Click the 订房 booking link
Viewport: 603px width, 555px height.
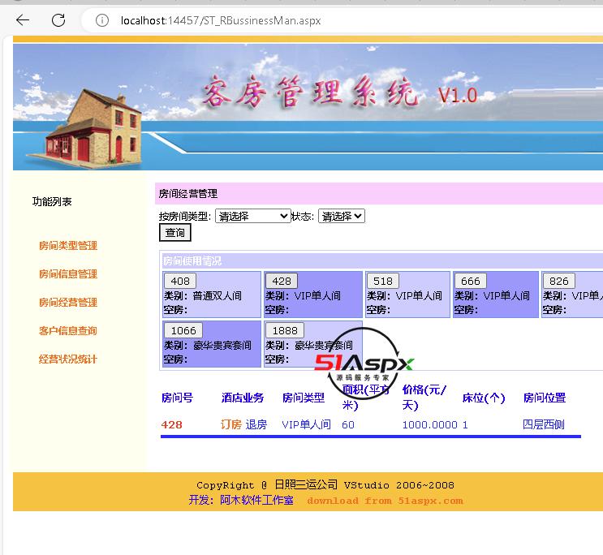(231, 424)
